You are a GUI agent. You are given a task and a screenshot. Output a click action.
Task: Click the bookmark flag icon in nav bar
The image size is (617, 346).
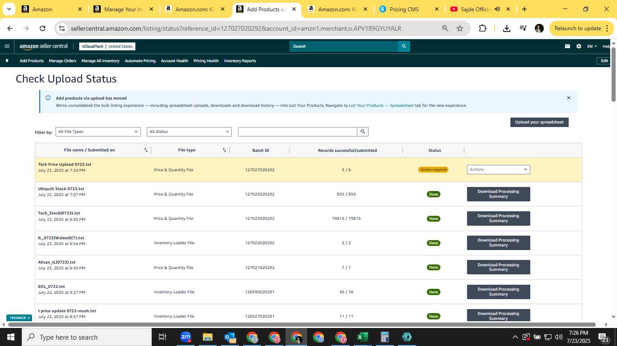pyautogui.click(x=7, y=61)
